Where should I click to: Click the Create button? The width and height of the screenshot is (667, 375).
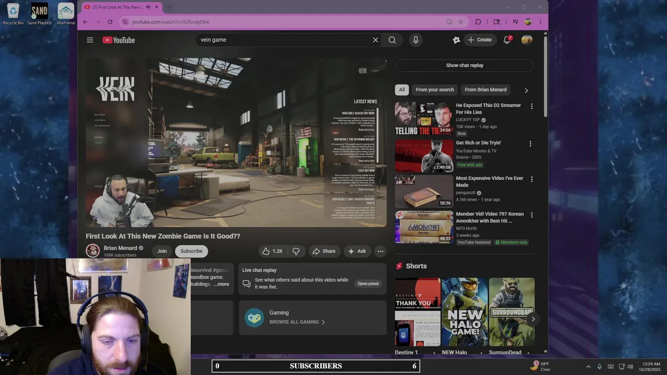(x=479, y=40)
